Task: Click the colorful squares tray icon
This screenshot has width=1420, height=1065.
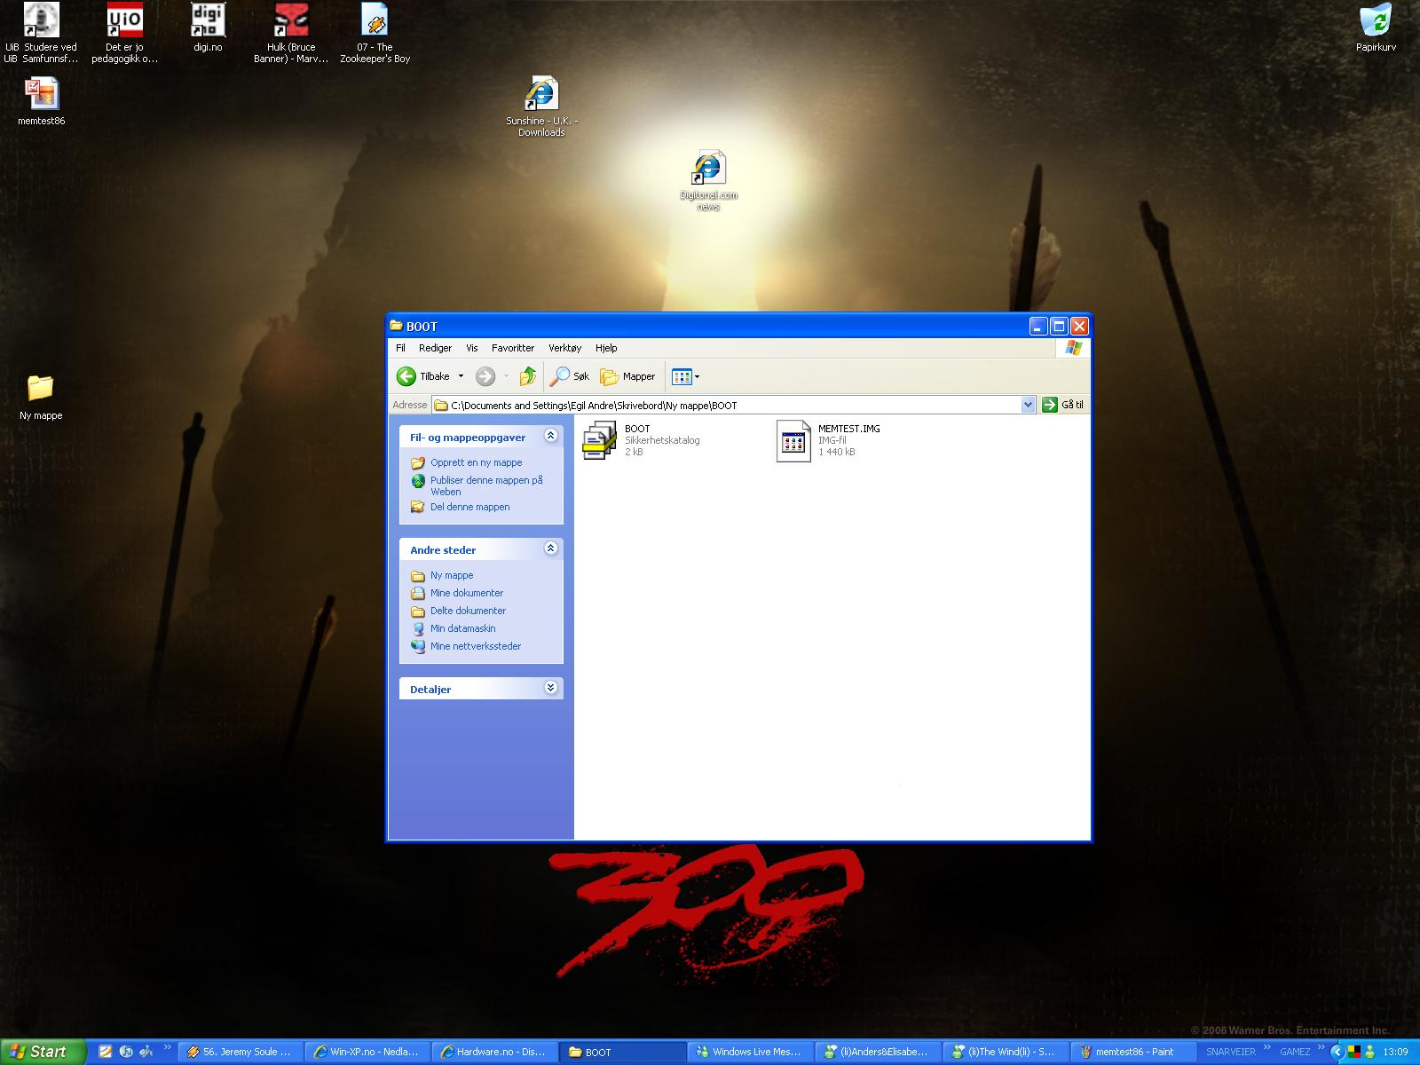Action: [1354, 1052]
